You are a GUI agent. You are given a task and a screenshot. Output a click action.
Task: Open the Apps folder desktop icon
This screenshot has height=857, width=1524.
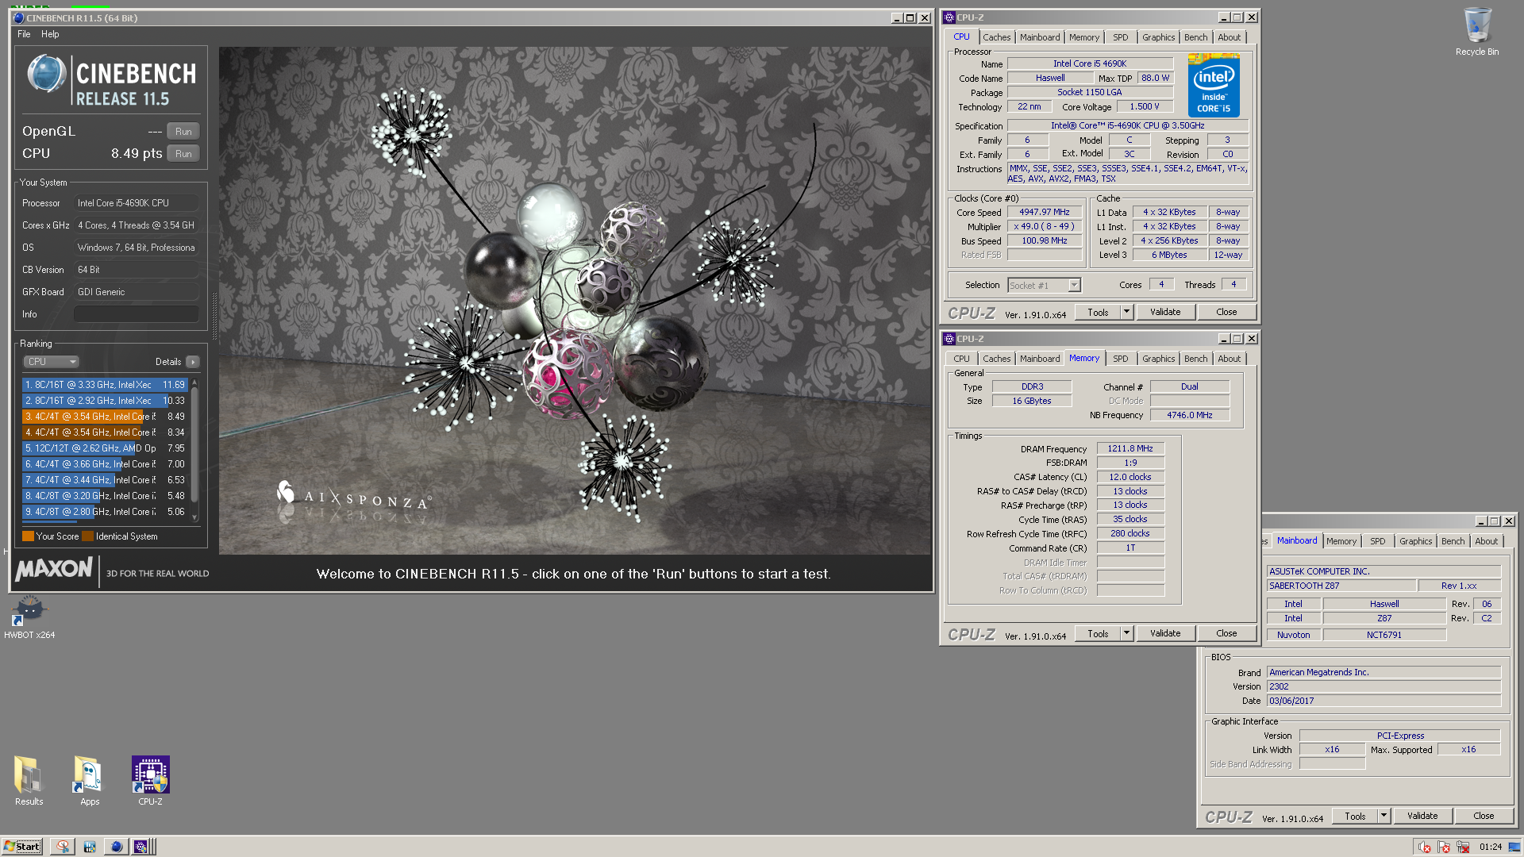pos(90,780)
